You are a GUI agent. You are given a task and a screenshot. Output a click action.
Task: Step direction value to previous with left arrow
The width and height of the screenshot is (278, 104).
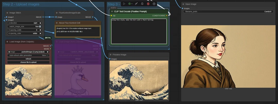tap(9, 23)
